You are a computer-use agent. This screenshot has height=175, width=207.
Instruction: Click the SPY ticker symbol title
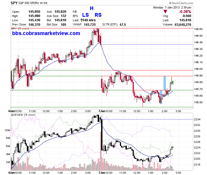14,3
